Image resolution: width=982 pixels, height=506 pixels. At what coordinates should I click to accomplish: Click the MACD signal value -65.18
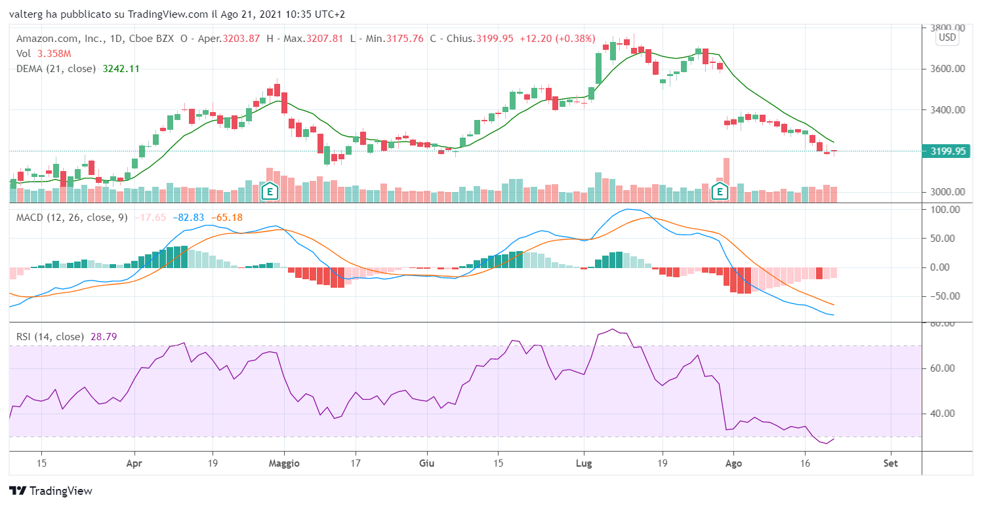coord(227,217)
